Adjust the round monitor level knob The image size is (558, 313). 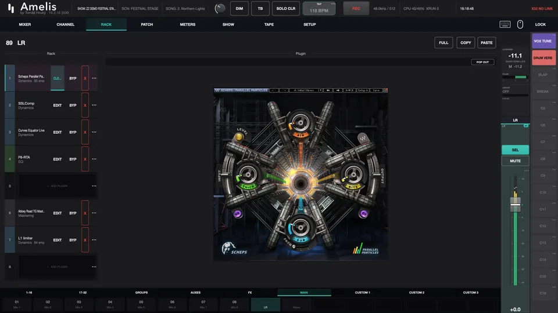point(220,9)
